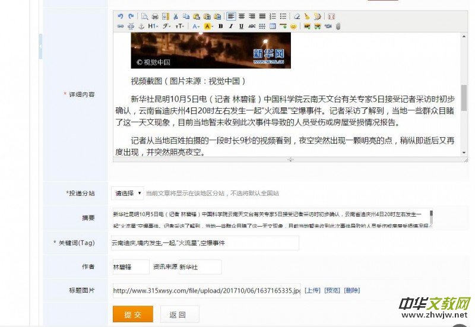The height and width of the screenshot is (327, 475).
Task: Open the H1 heading dropdown
Action: click(x=153, y=26)
